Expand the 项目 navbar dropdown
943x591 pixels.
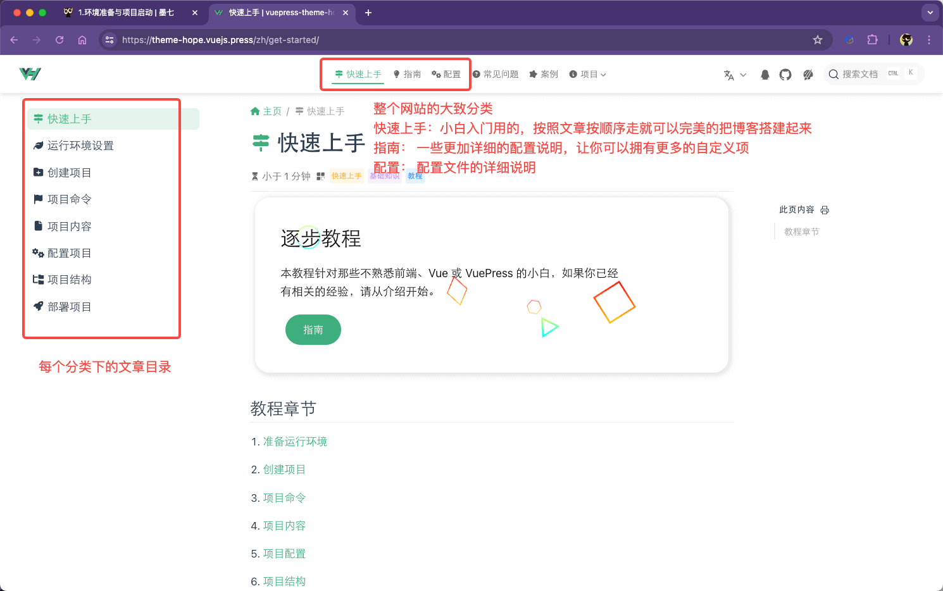point(587,74)
